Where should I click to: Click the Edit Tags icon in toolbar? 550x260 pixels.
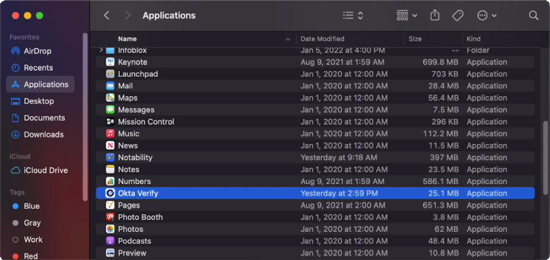point(457,16)
